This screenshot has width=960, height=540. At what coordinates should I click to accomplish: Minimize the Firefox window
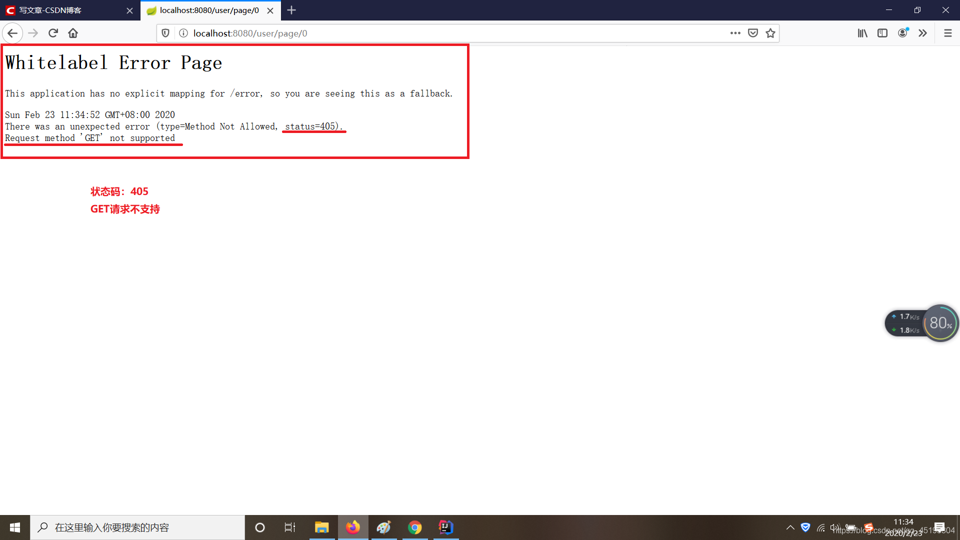tap(888, 10)
